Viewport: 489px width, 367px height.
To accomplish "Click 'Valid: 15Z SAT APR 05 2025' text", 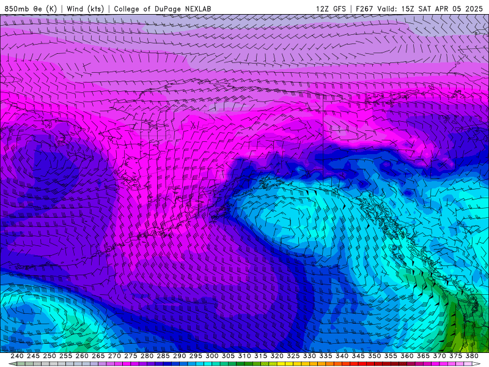I will pyautogui.click(x=430, y=9).
